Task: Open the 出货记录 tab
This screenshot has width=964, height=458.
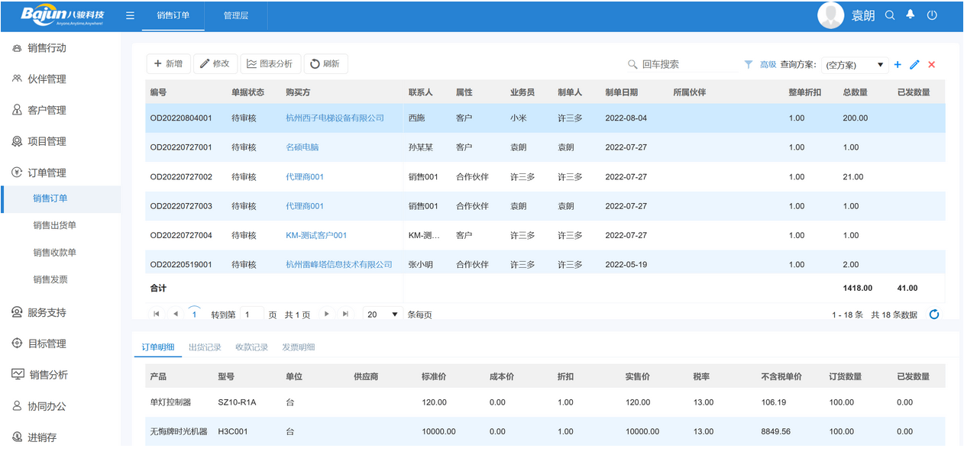Action: 205,347
